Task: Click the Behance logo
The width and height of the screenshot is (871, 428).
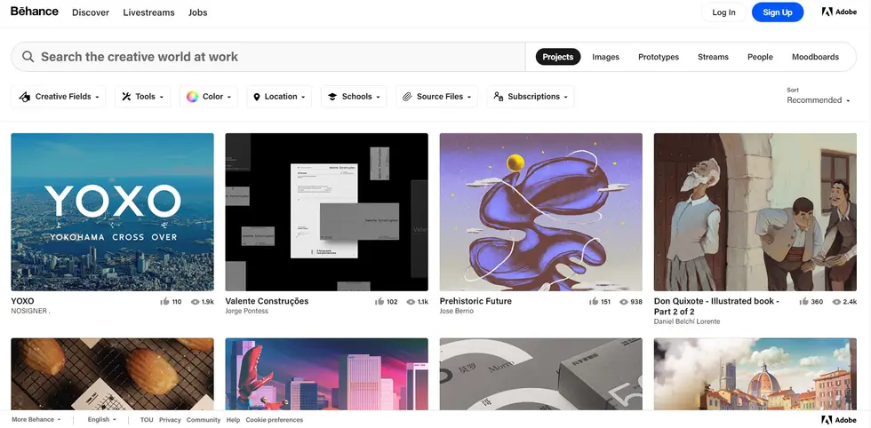Action: click(x=35, y=12)
